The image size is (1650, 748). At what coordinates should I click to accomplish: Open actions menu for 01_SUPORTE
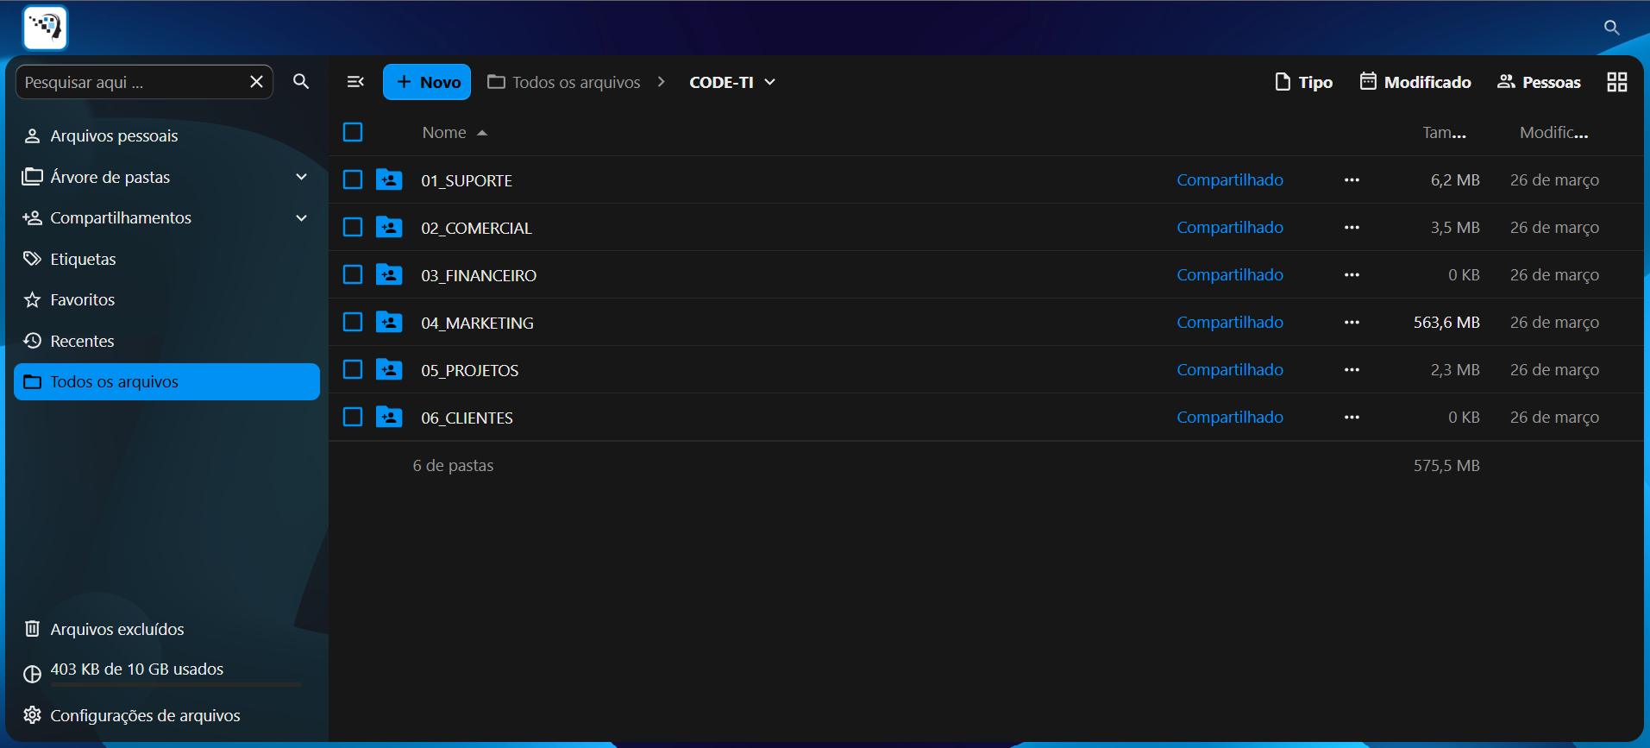1352,180
